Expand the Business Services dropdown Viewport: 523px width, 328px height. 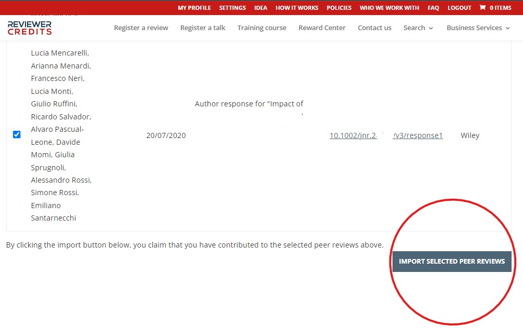478,28
